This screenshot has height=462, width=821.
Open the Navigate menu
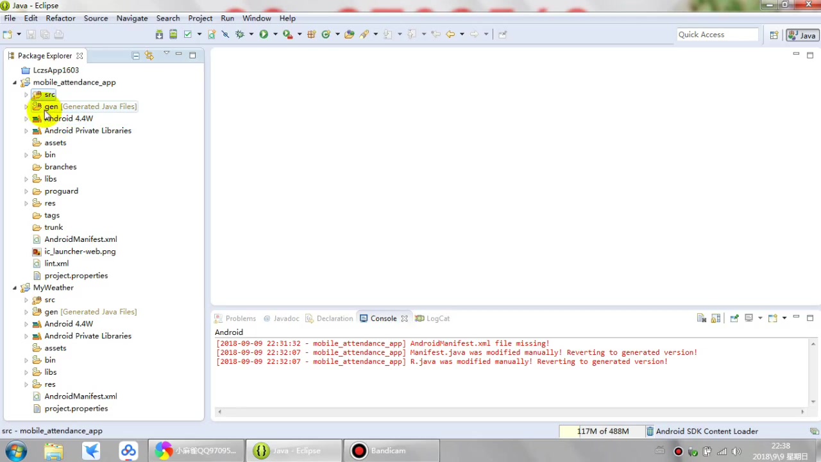pos(132,18)
